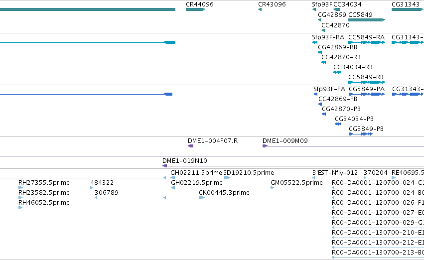Open EST label CK00445.3prime

224,193
